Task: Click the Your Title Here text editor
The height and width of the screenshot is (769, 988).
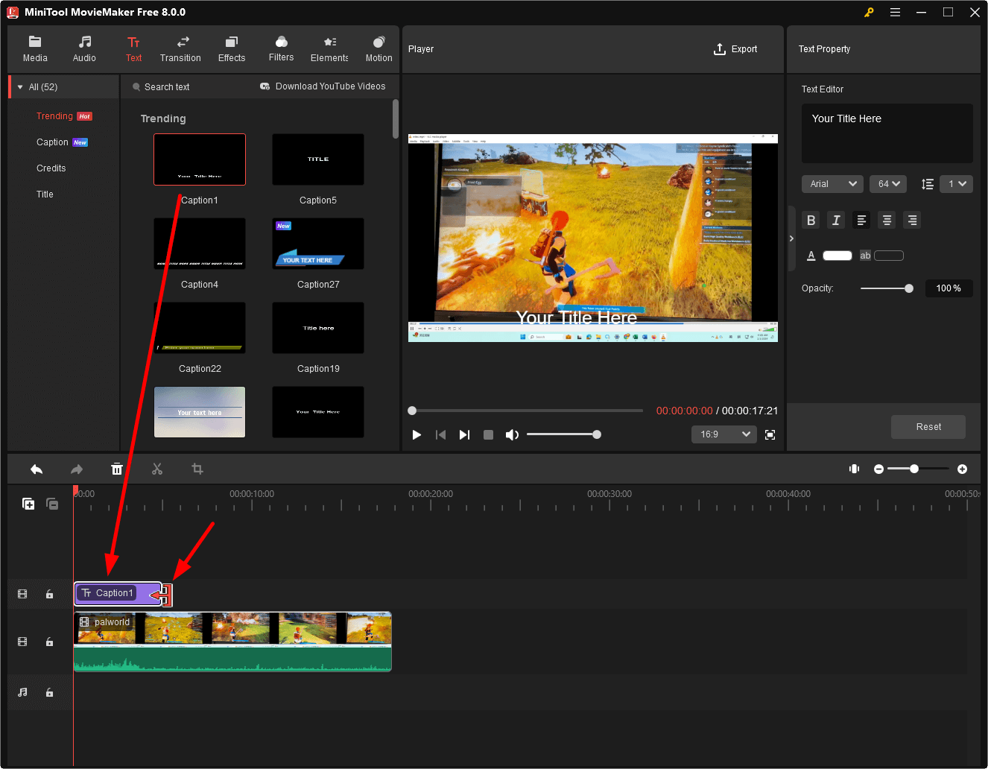Action: (x=887, y=133)
